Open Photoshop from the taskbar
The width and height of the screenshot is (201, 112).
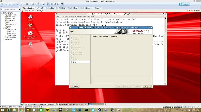coord(80,110)
